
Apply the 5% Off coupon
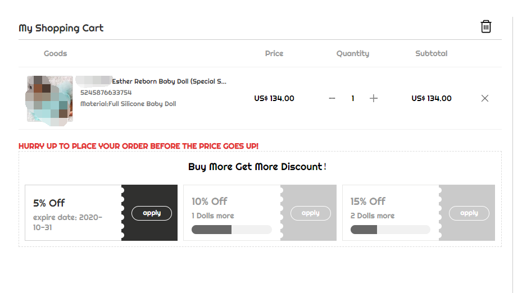152,213
